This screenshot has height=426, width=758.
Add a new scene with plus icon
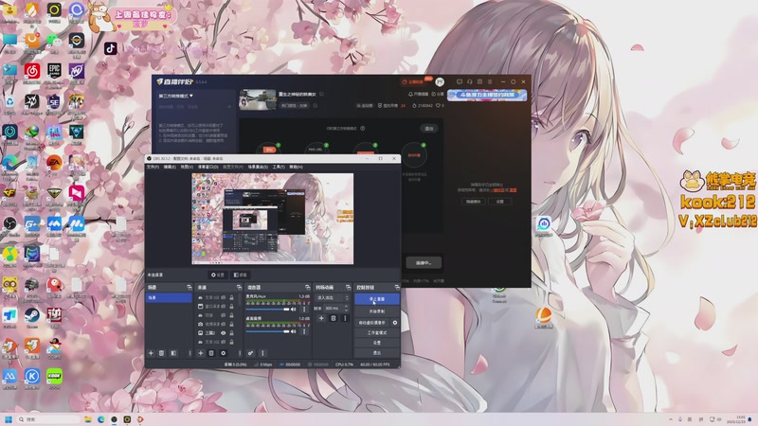point(151,353)
